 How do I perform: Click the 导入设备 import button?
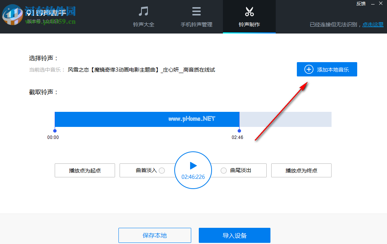[x=234, y=235]
